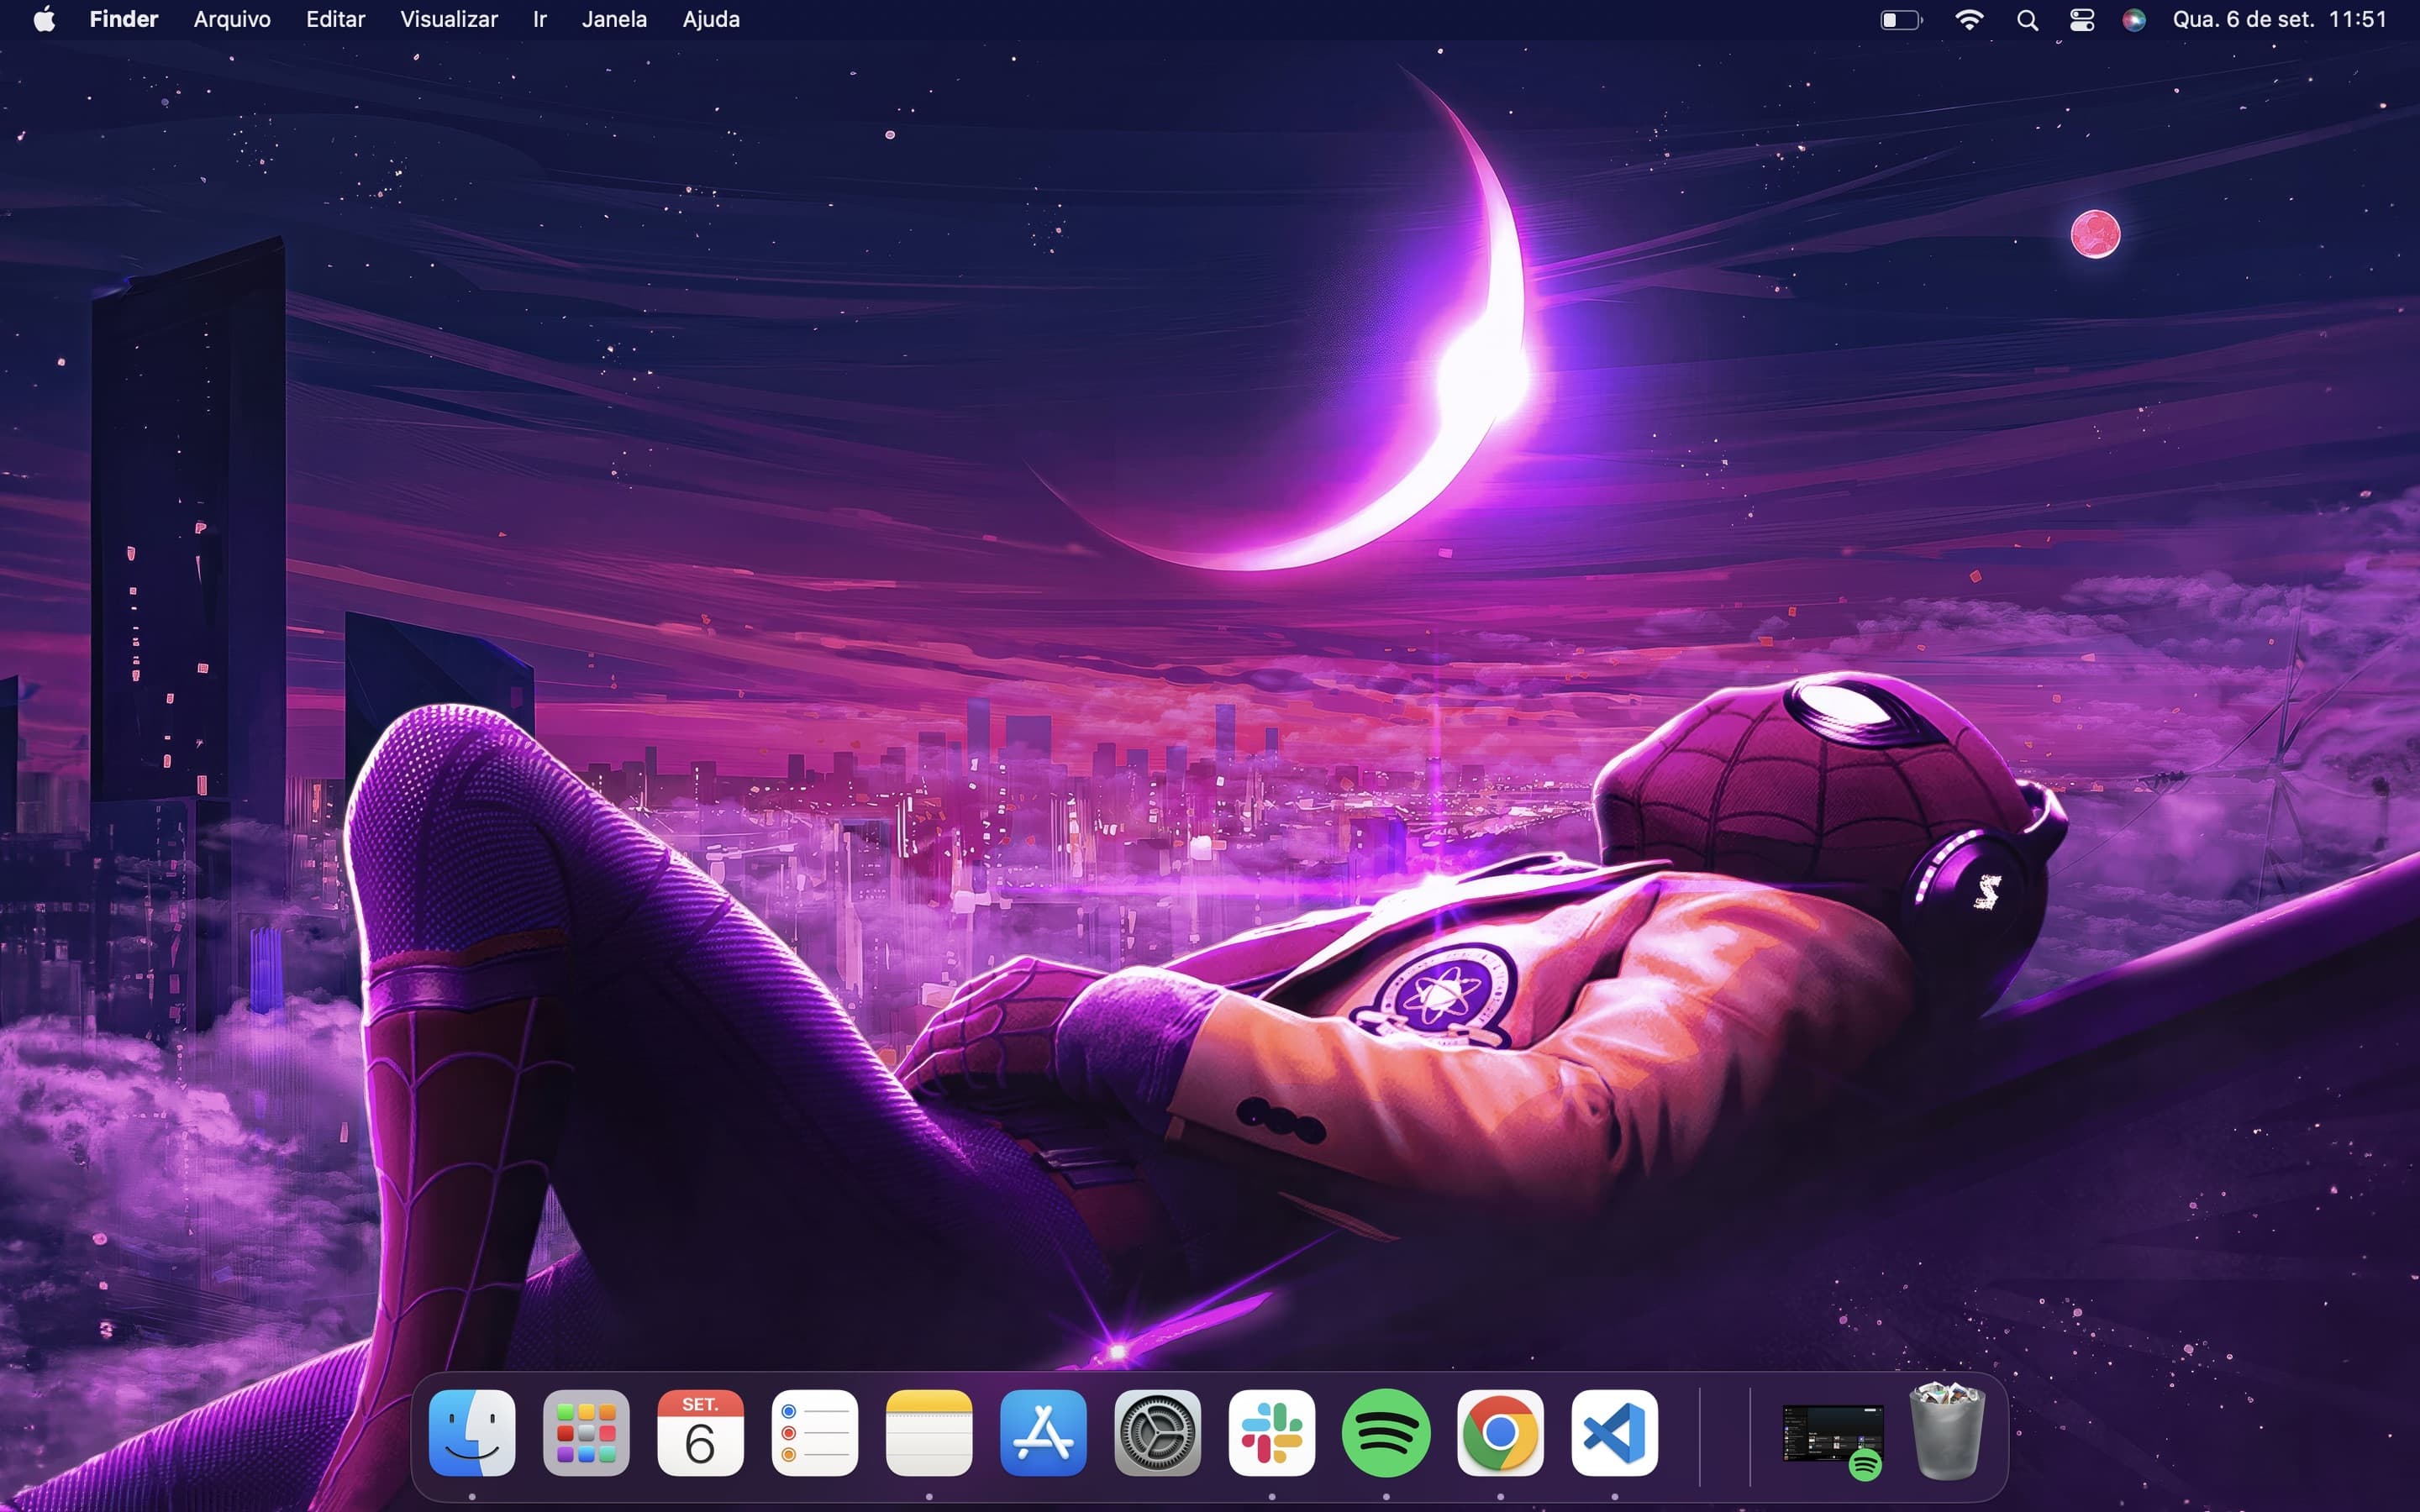Open the Calendar app showing September 6
The width and height of the screenshot is (2420, 1512).
(x=700, y=1432)
